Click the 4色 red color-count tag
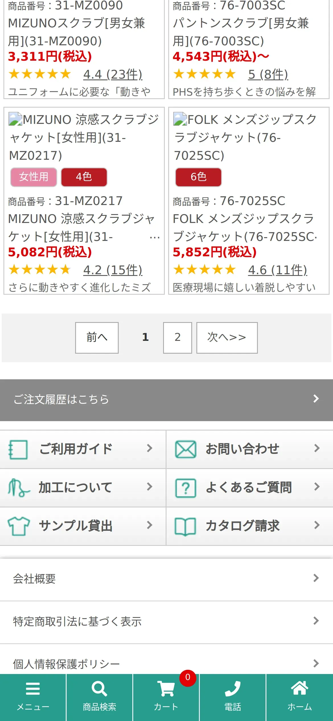Image resolution: width=333 pixels, height=721 pixels. pos(84,177)
